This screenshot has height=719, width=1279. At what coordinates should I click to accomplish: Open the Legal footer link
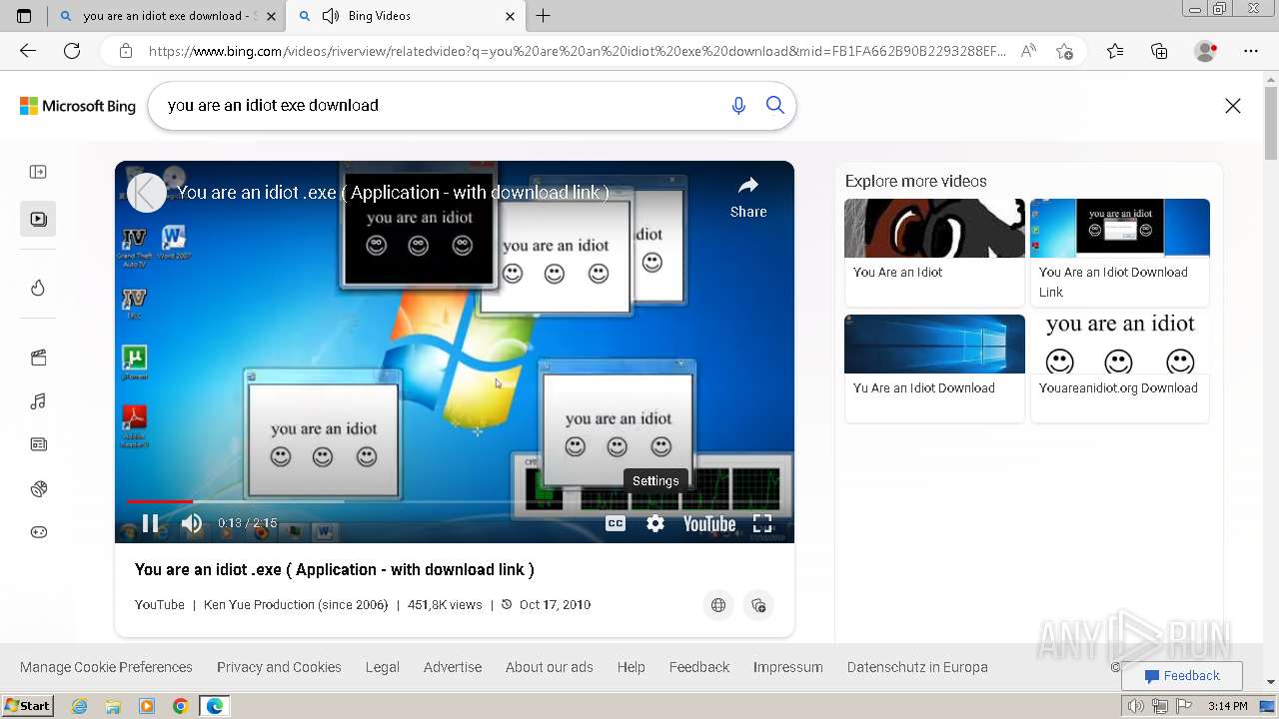pos(382,667)
